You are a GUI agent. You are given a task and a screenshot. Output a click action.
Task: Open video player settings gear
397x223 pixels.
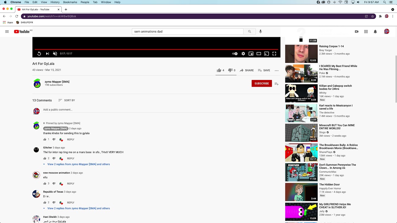[243, 54]
